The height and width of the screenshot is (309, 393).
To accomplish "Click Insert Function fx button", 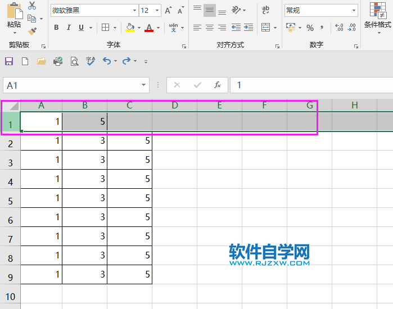I will pos(218,85).
